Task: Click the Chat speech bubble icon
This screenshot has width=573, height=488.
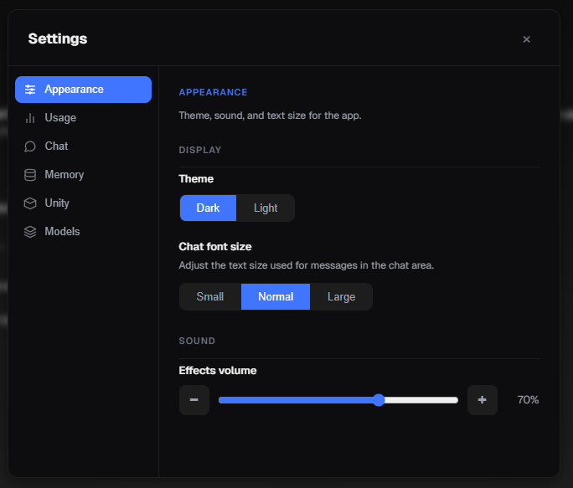Action: coord(30,146)
